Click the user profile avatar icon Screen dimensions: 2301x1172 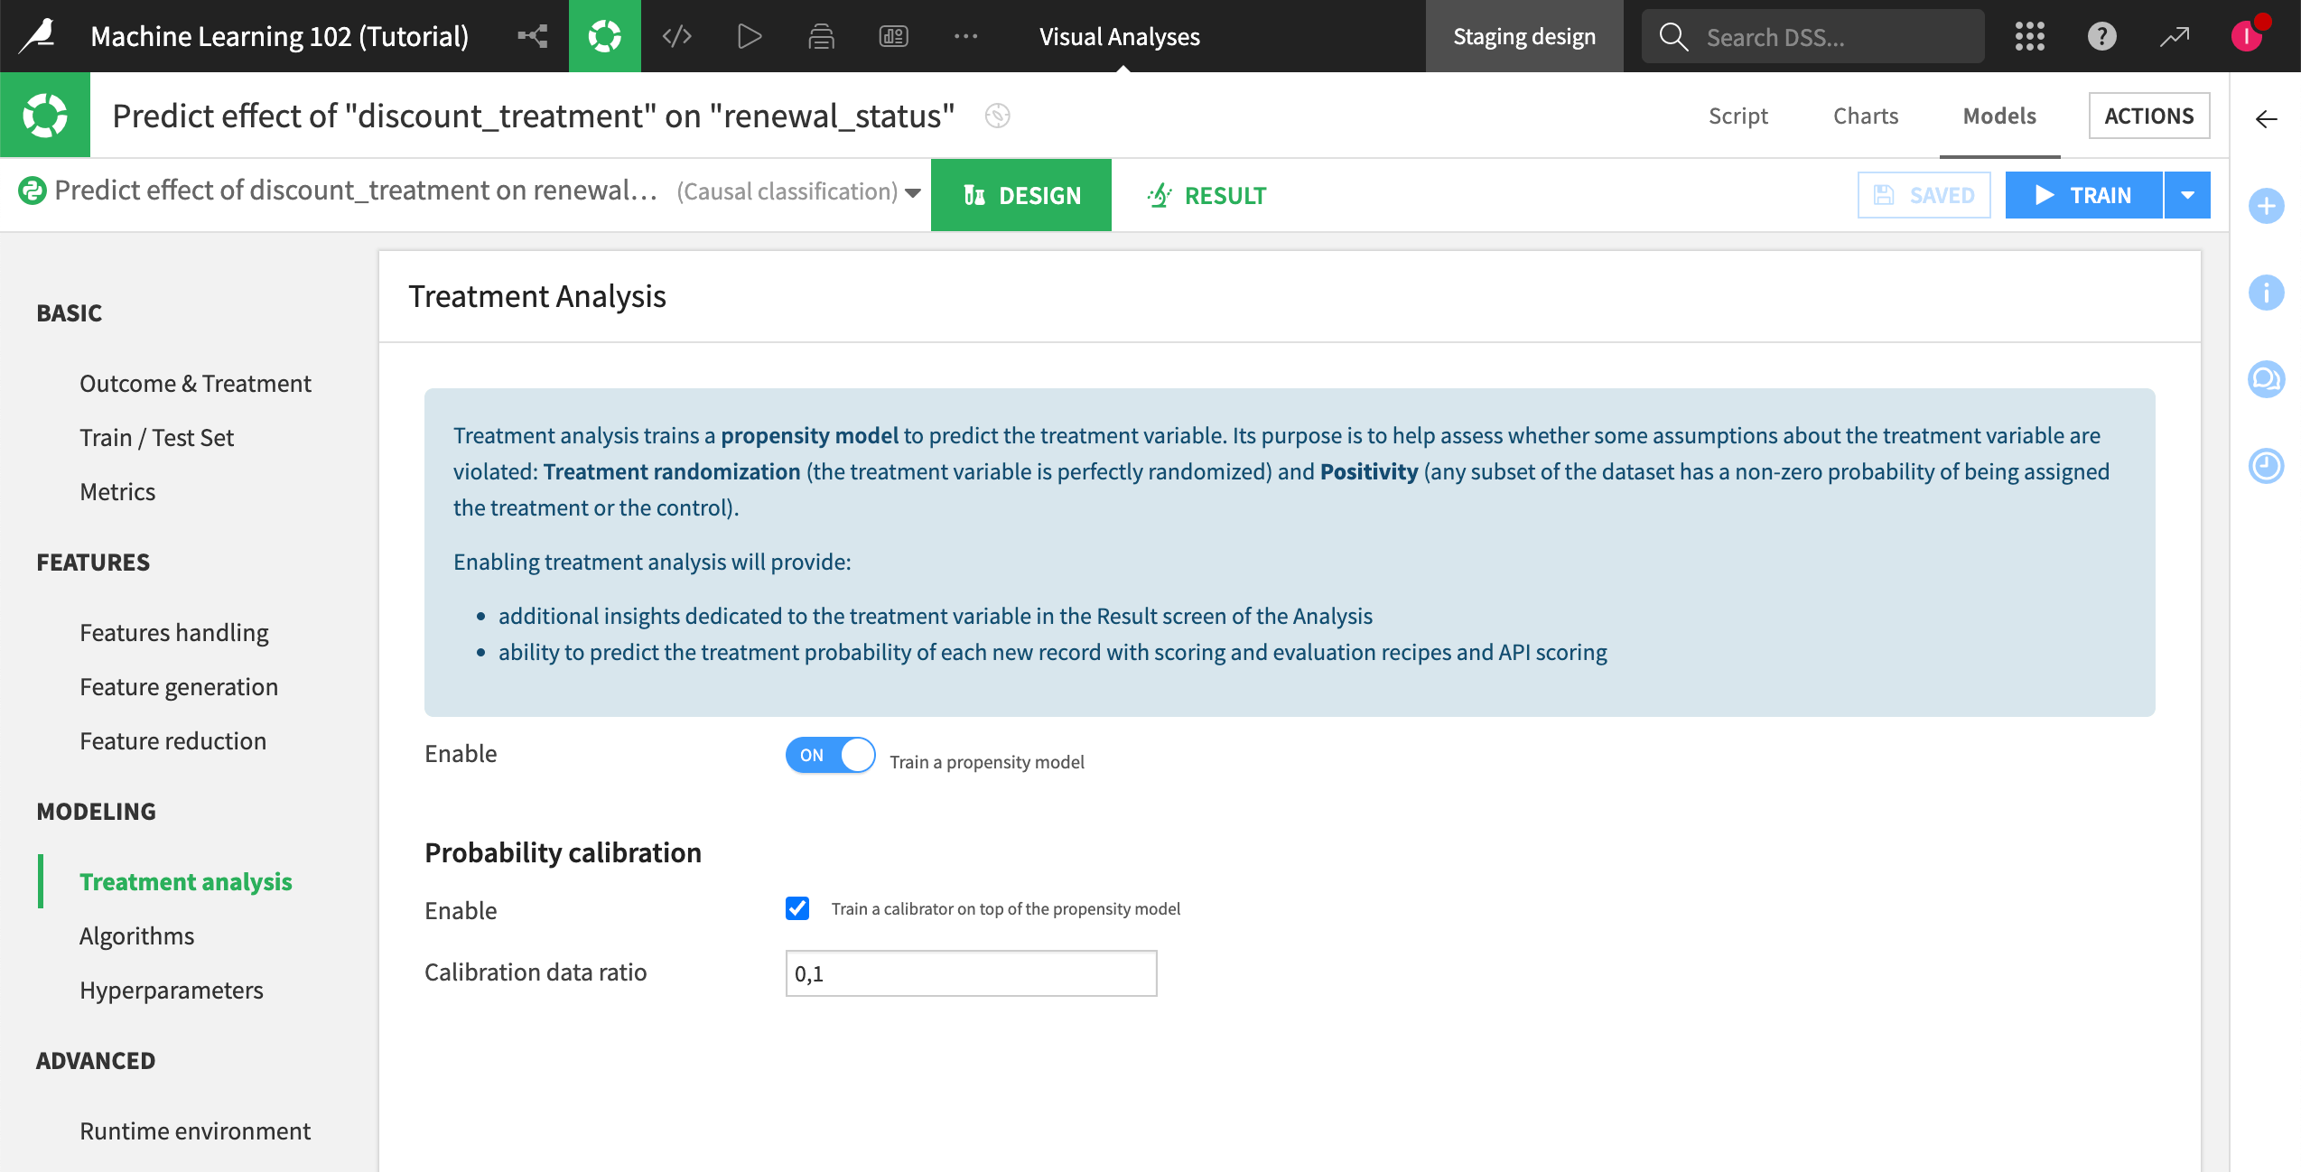(x=2249, y=36)
